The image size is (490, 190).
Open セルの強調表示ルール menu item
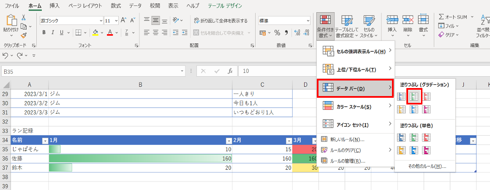(x=356, y=51)
